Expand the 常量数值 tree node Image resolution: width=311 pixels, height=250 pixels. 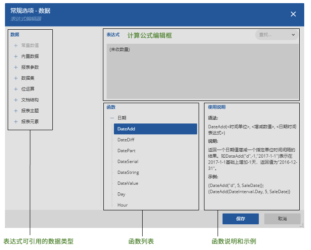coord(16,45)
